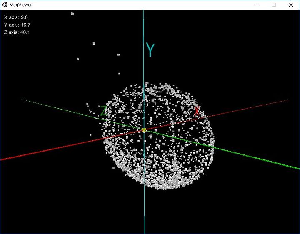The image size is (300, 234).
Task: Click the 'Y axis: 16.7' readout
Action: point(17,25)
